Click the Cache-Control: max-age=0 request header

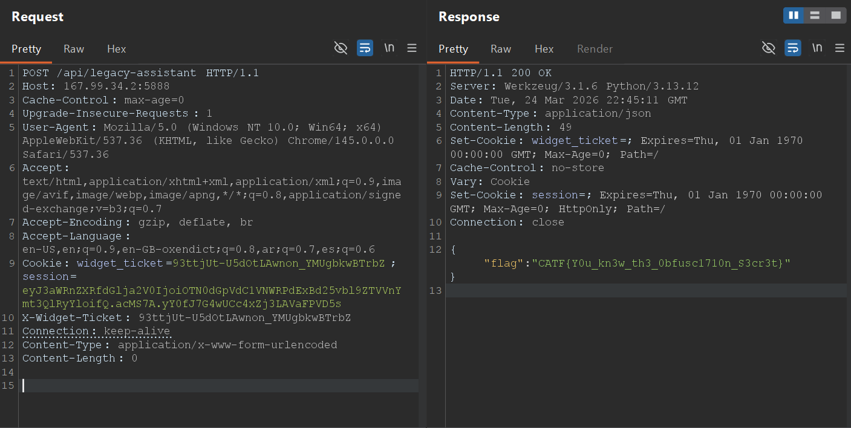(103, 100)
